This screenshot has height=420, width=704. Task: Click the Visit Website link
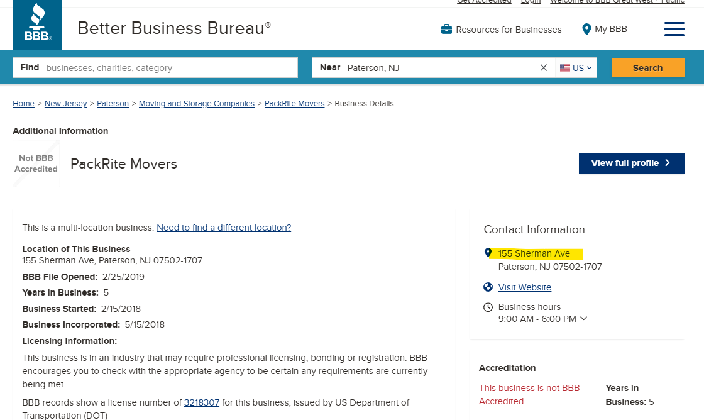pyautogui.click(x=524, y=287)
